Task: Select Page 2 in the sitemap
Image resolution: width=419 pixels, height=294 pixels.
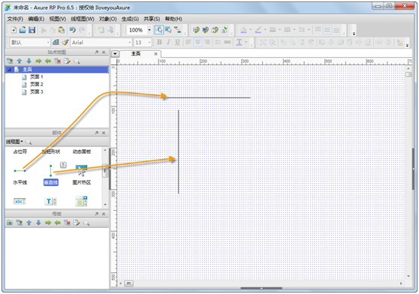Action: point(36,84)
